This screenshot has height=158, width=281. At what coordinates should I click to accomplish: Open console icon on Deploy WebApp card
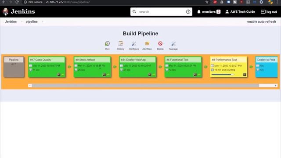coord(150,75)
